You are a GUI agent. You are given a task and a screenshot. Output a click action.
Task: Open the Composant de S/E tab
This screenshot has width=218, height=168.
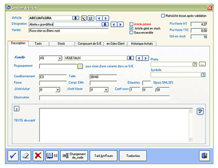pos(90,44)
